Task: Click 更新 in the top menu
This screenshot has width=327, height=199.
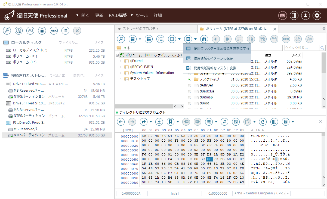Action: pyautogui.click(x=99, y=15)
